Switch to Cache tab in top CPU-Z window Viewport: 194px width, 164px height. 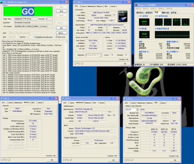pos(83,6)
